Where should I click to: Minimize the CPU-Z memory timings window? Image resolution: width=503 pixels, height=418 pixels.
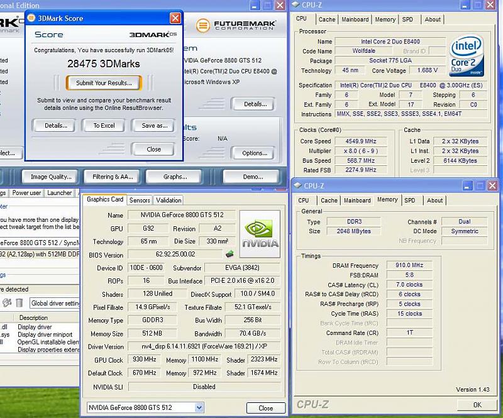coord(467,185)
